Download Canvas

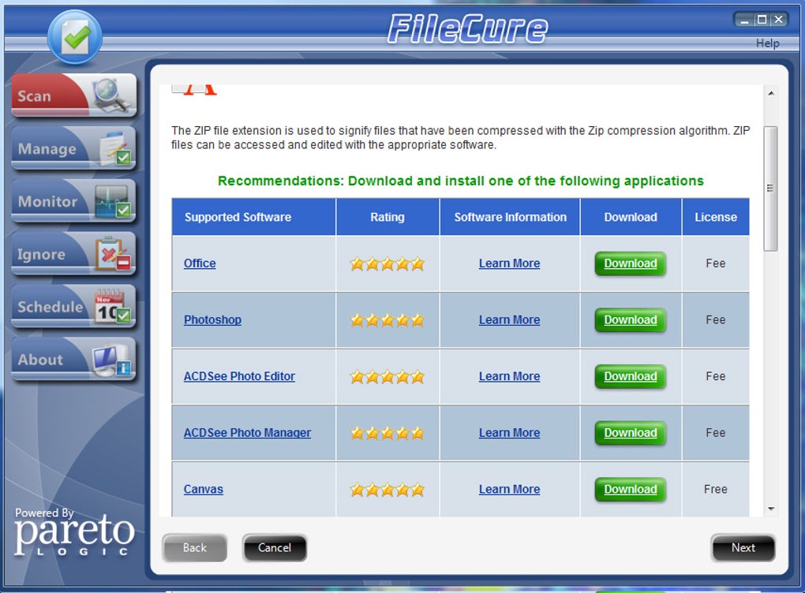pos(631,490)
